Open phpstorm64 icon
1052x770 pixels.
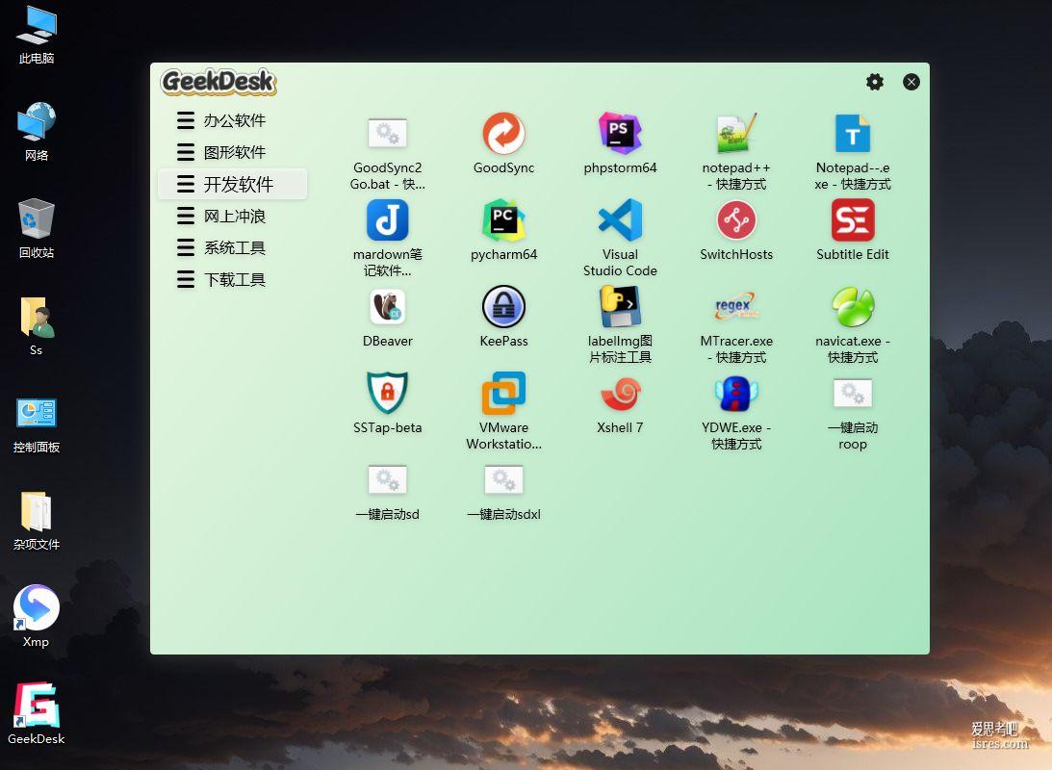point(620,133)
